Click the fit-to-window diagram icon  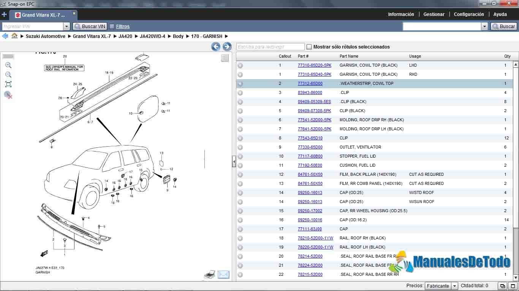point(8,84)
